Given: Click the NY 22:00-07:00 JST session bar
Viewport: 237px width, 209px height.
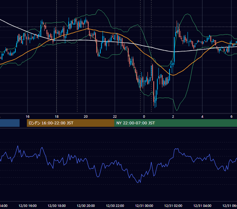Looking at the screenshot, I should tap(175, 123).
